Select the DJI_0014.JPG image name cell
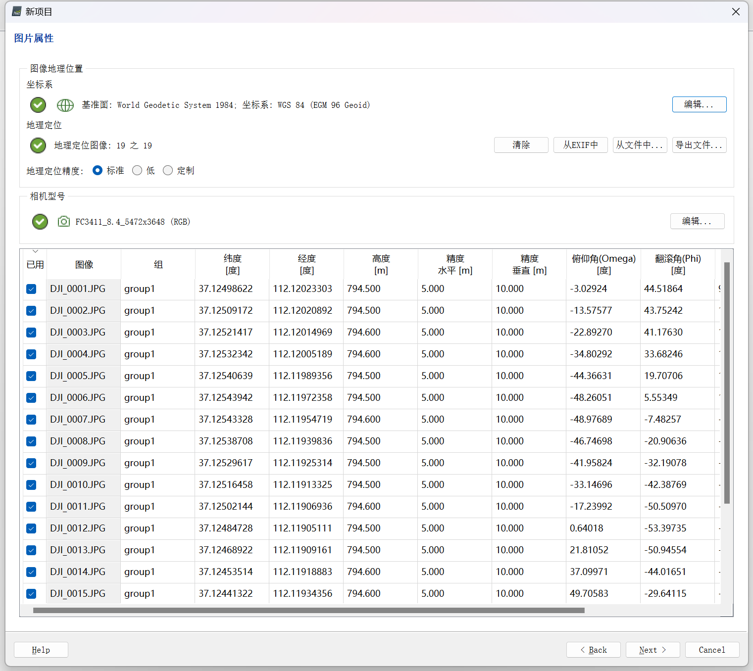 click(83, 572)
